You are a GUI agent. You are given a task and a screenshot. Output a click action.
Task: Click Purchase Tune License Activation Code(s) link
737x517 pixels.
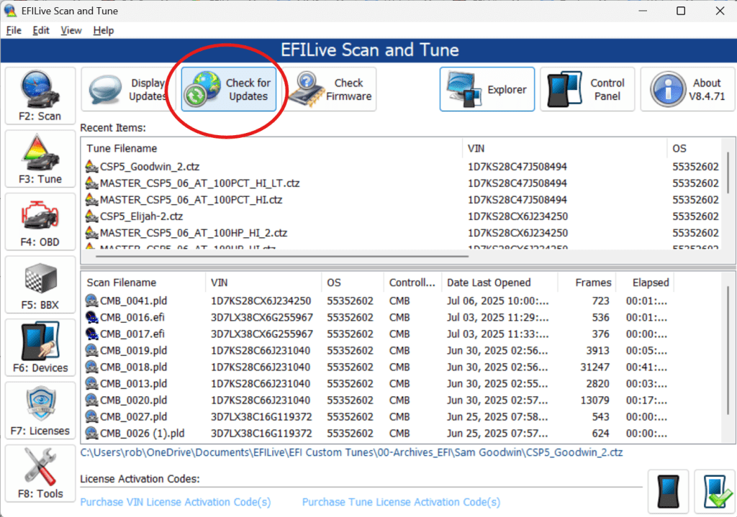tap(401, 502)
